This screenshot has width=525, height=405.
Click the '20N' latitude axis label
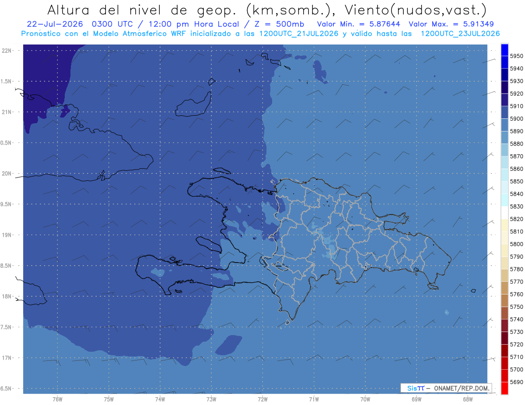pos(7,174)
